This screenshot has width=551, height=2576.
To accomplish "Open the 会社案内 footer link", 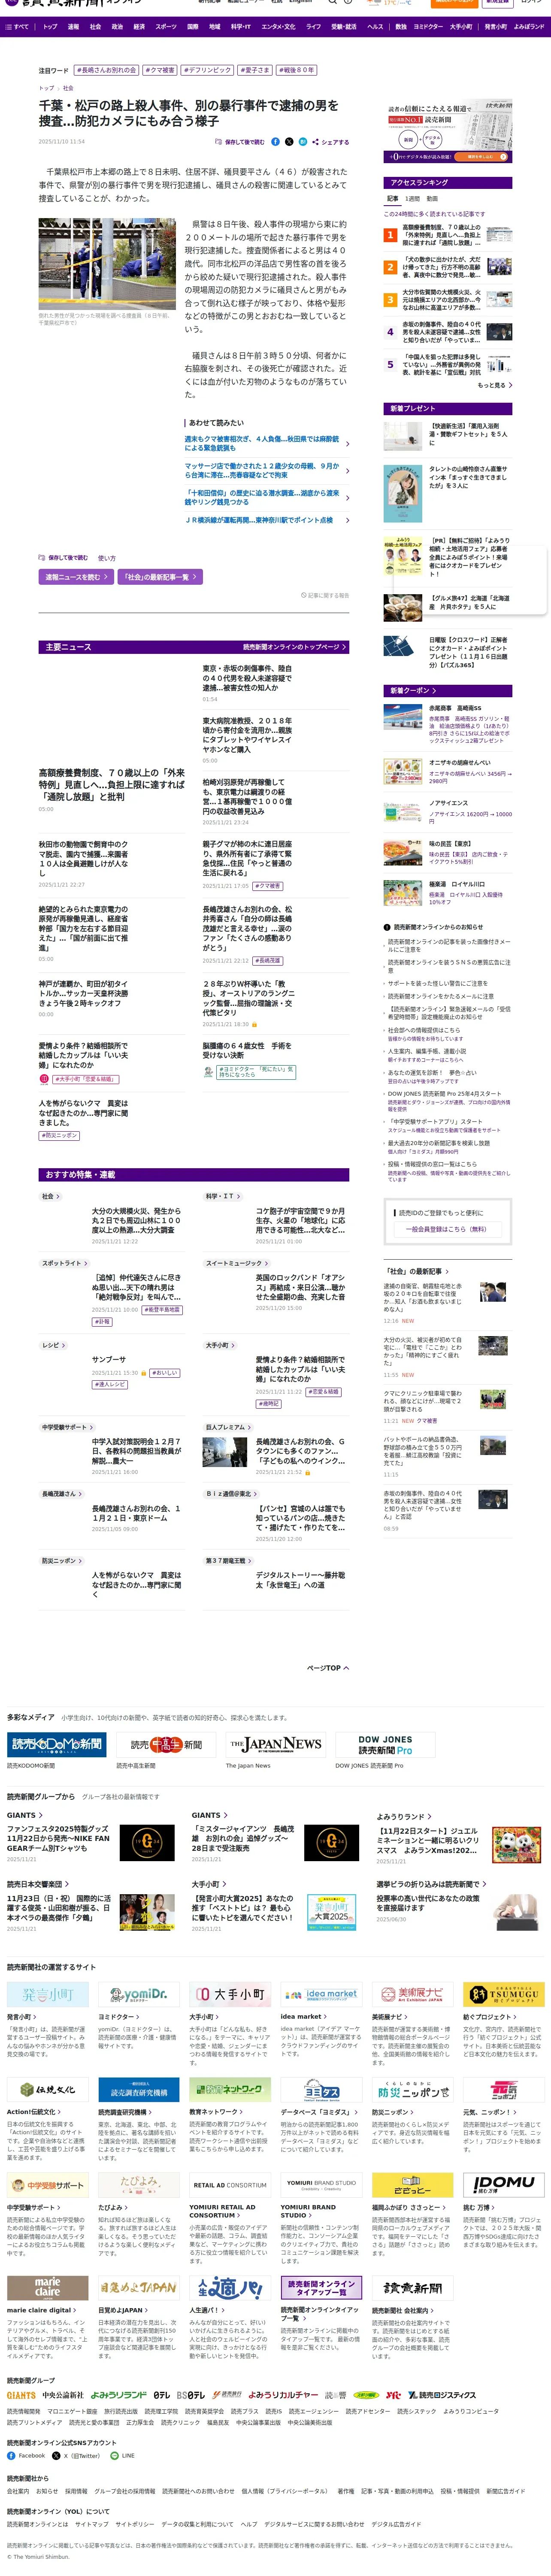I will pyautogui.click(x=18, y=2491).
